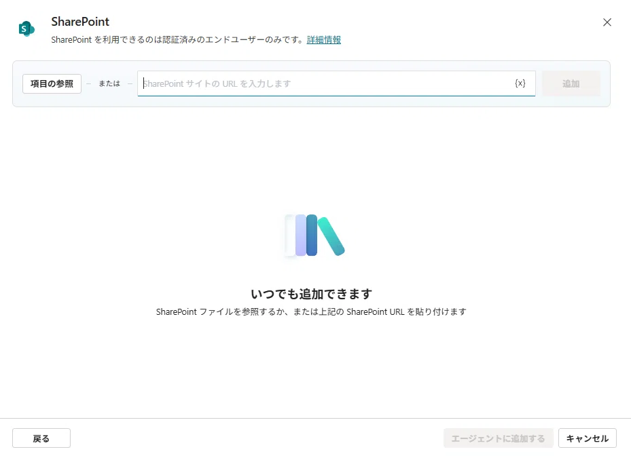The height and width of the screenshot is (456, 631).
Task: Click the pale white book in illustration
Action: click(x=290, y=235)
